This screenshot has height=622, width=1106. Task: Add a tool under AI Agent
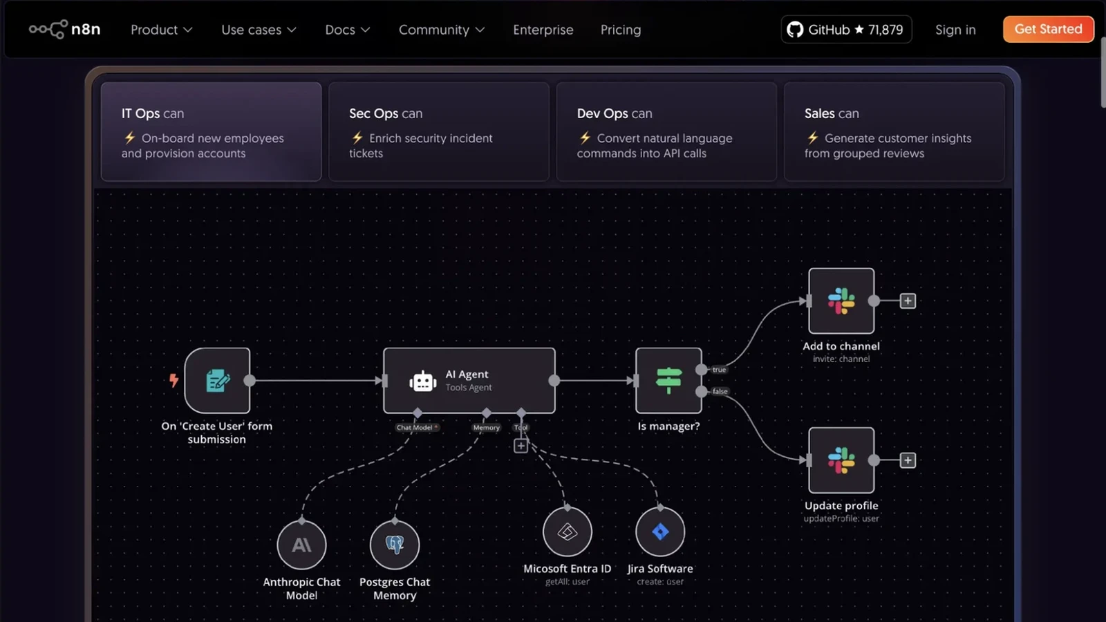point(521,446)
